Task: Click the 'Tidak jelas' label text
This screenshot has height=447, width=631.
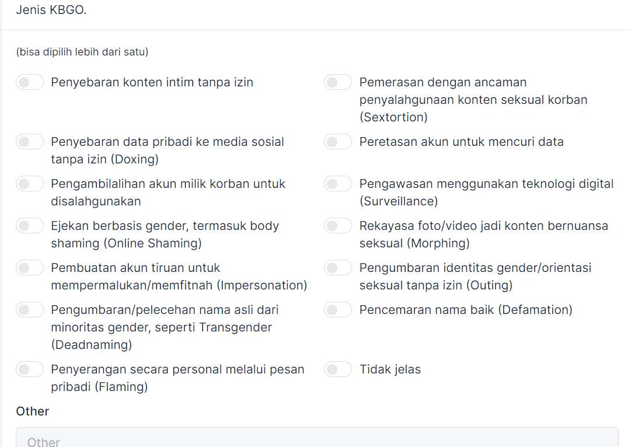Action: point(390,369)
